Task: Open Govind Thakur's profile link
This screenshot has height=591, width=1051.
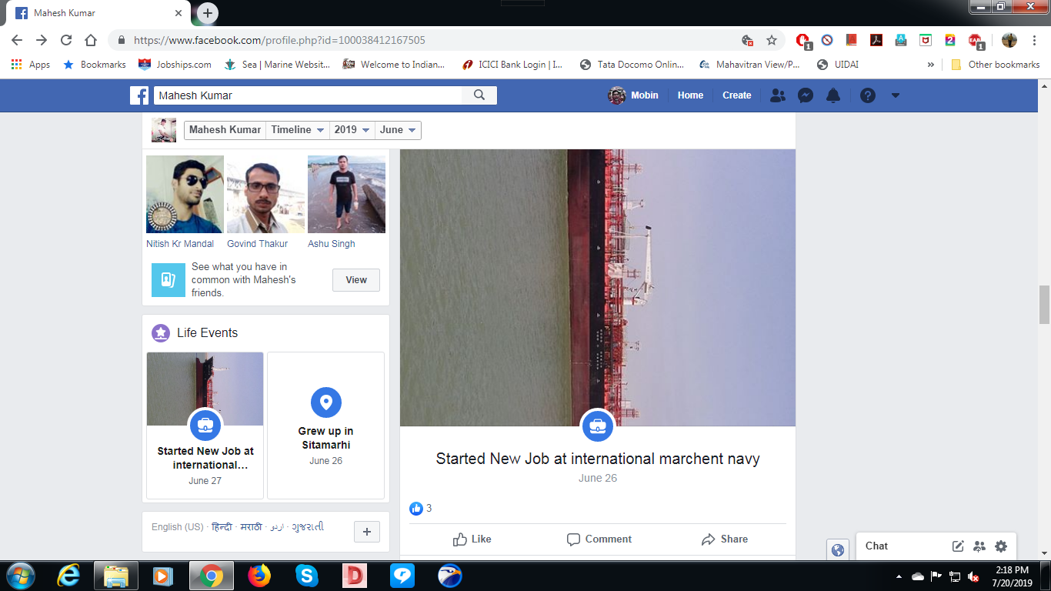Action: pos(257,244)
